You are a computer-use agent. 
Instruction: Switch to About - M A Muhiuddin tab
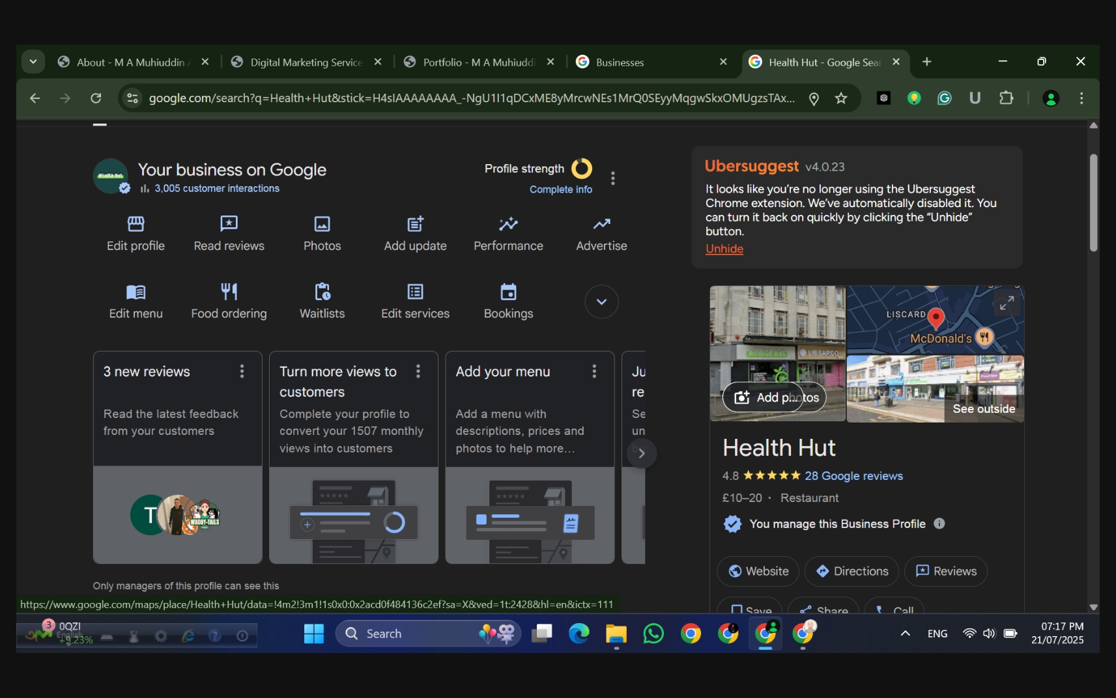(x=132, y=62)
